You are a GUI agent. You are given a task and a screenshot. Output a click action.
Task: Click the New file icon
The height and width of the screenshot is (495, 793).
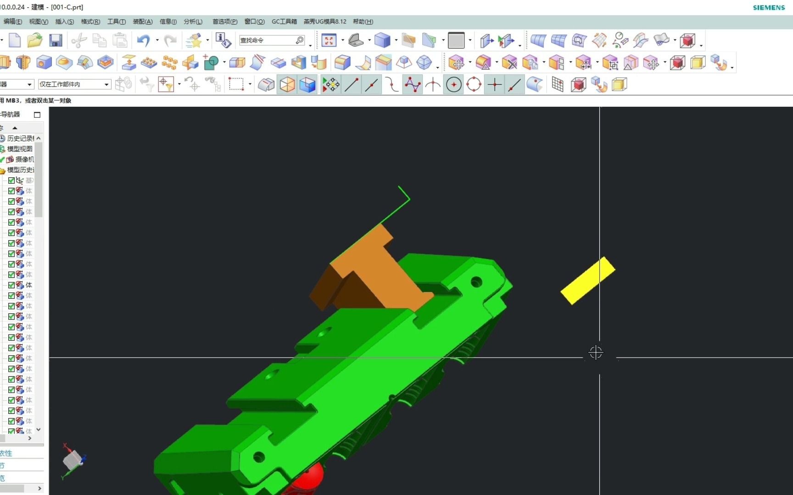tap(15, 40)
